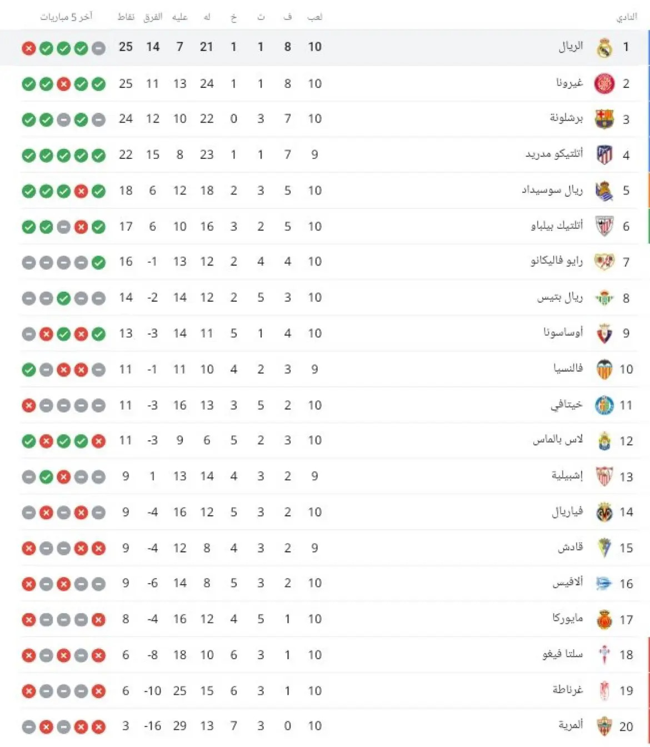Screen dimensions: 650x747
Task: Click Rayo Vallecano's green win result icon
Action: 98,262
